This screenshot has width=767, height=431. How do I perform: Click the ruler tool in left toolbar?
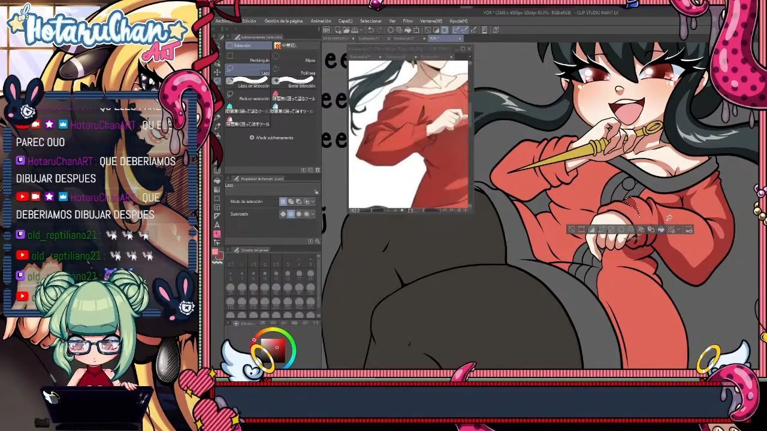pyautogui.click(x=217, y=216)
